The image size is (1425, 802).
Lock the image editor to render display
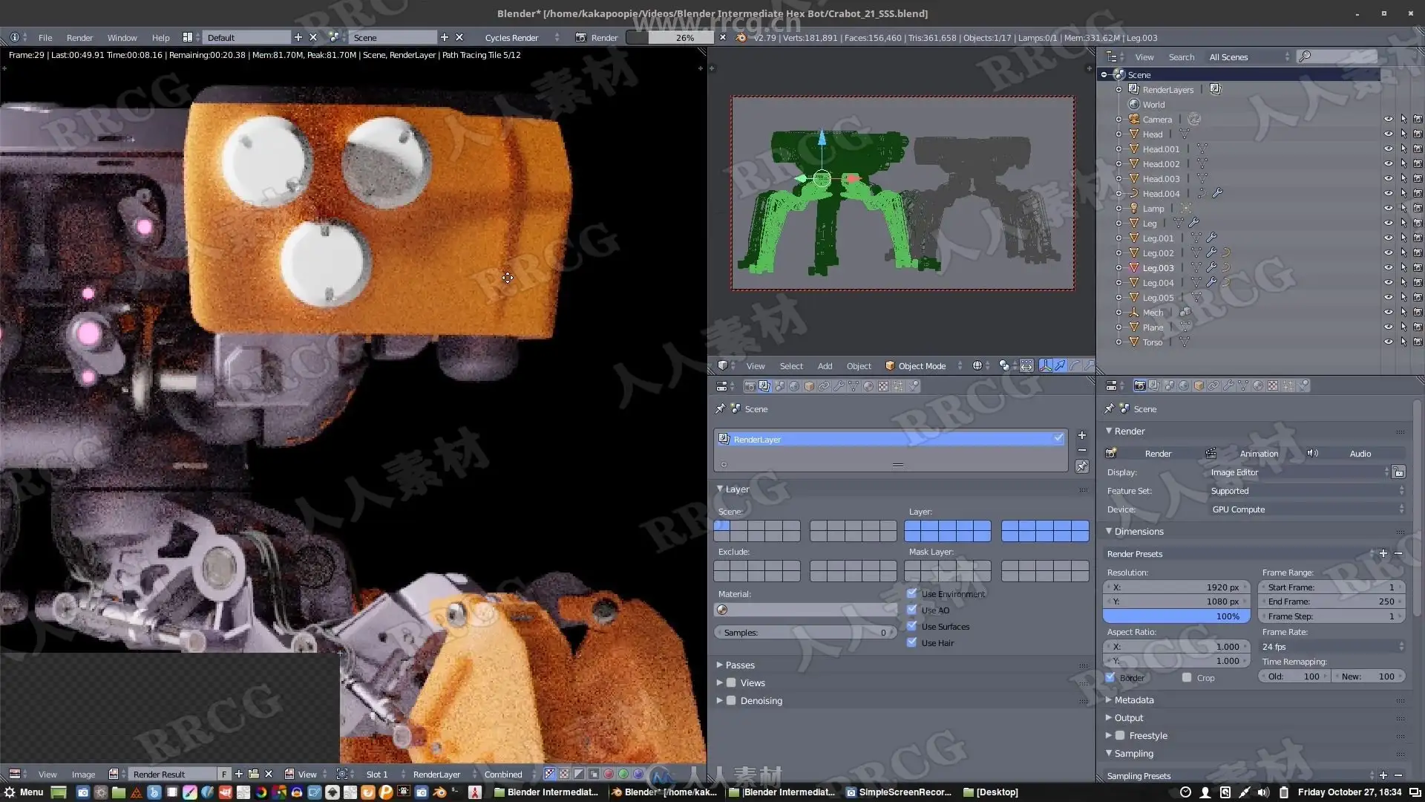pos(1398,472)
